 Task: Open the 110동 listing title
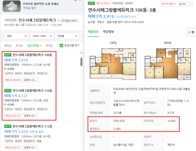32,91
